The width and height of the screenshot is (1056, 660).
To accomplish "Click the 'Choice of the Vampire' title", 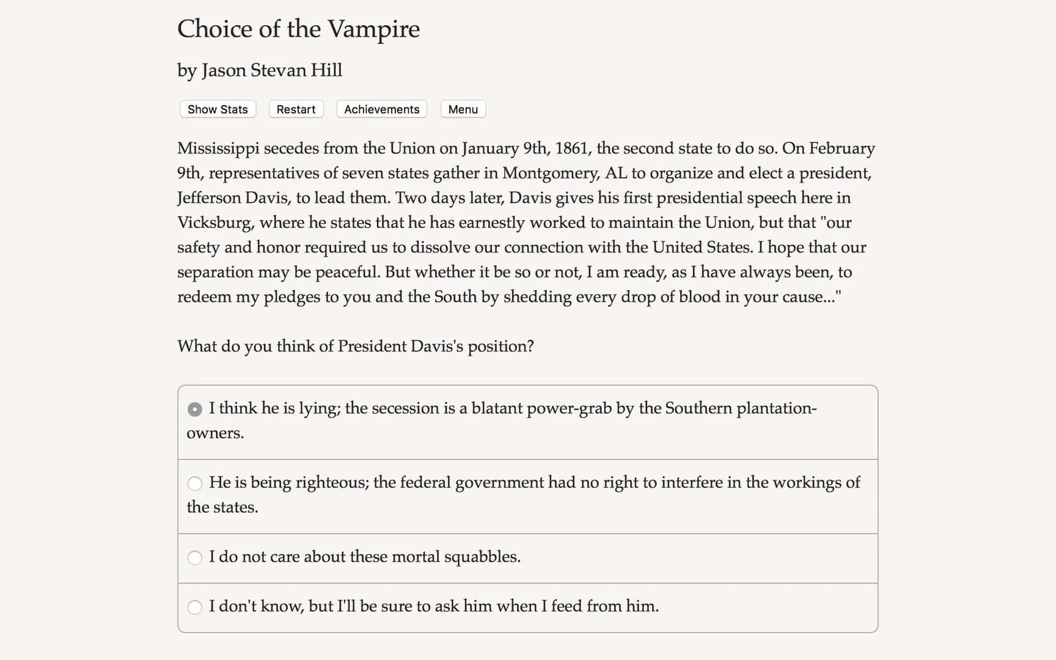I will click(x=298, y=29).
